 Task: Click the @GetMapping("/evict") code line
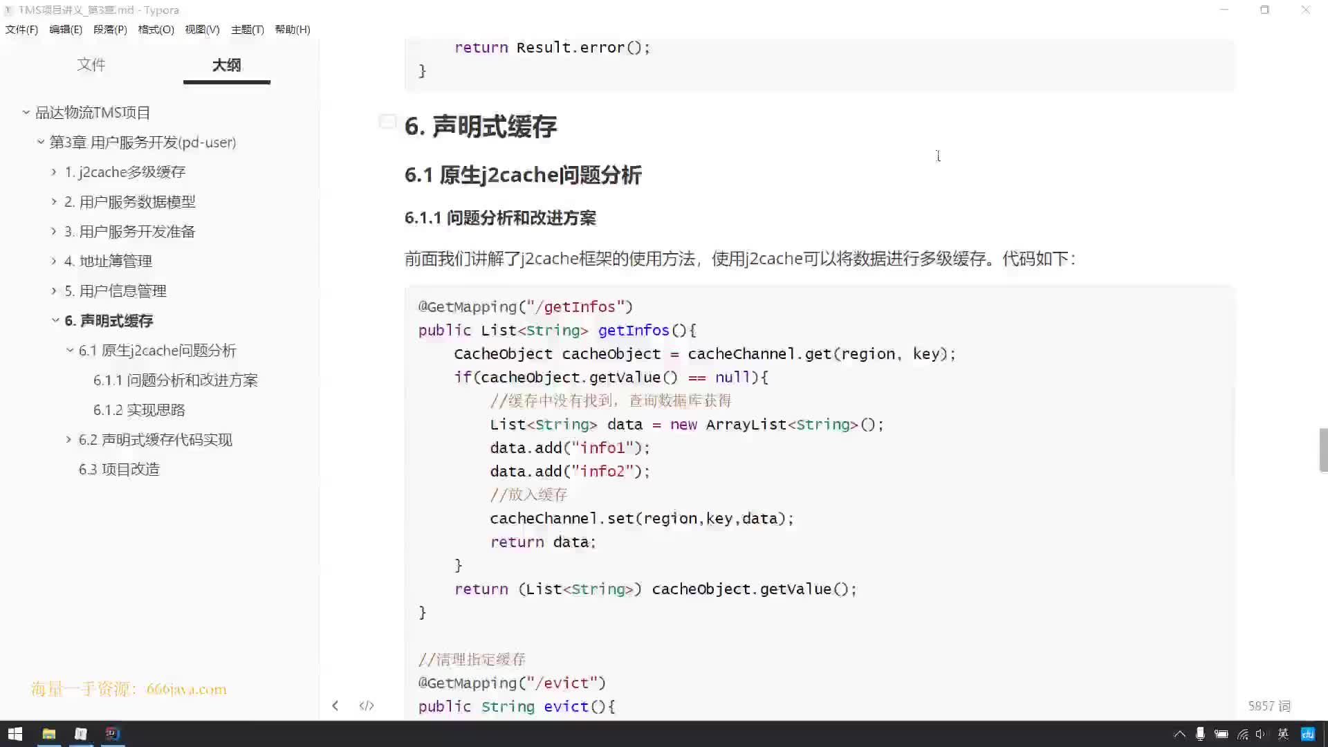pyautogui.click(x=512, y=683)
